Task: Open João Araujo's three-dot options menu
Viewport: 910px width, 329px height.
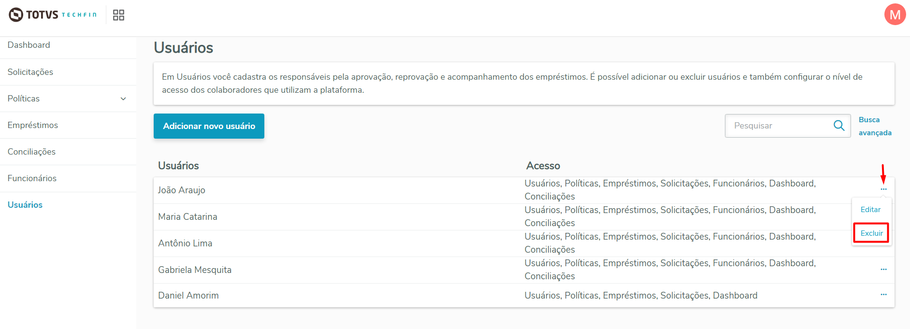Action: tap(883, 189)
